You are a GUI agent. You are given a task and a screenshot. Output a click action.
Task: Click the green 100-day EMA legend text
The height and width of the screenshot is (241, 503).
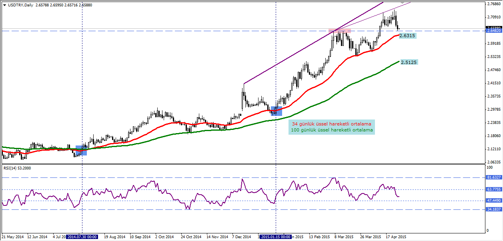click(332, 130)
